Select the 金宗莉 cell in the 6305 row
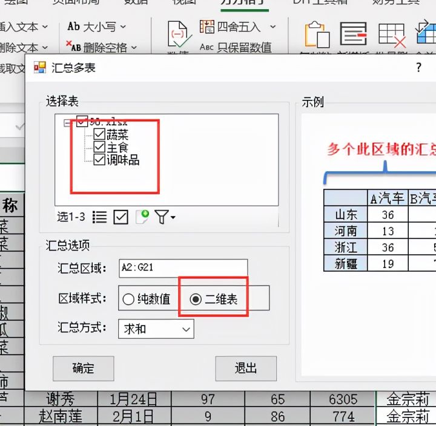Image resolution: width=436 pixels, height=426 pixels. click(406, 399)
